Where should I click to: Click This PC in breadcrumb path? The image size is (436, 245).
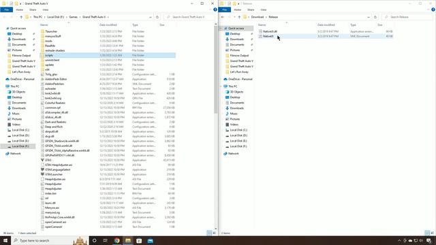click(x=38, y=17)
